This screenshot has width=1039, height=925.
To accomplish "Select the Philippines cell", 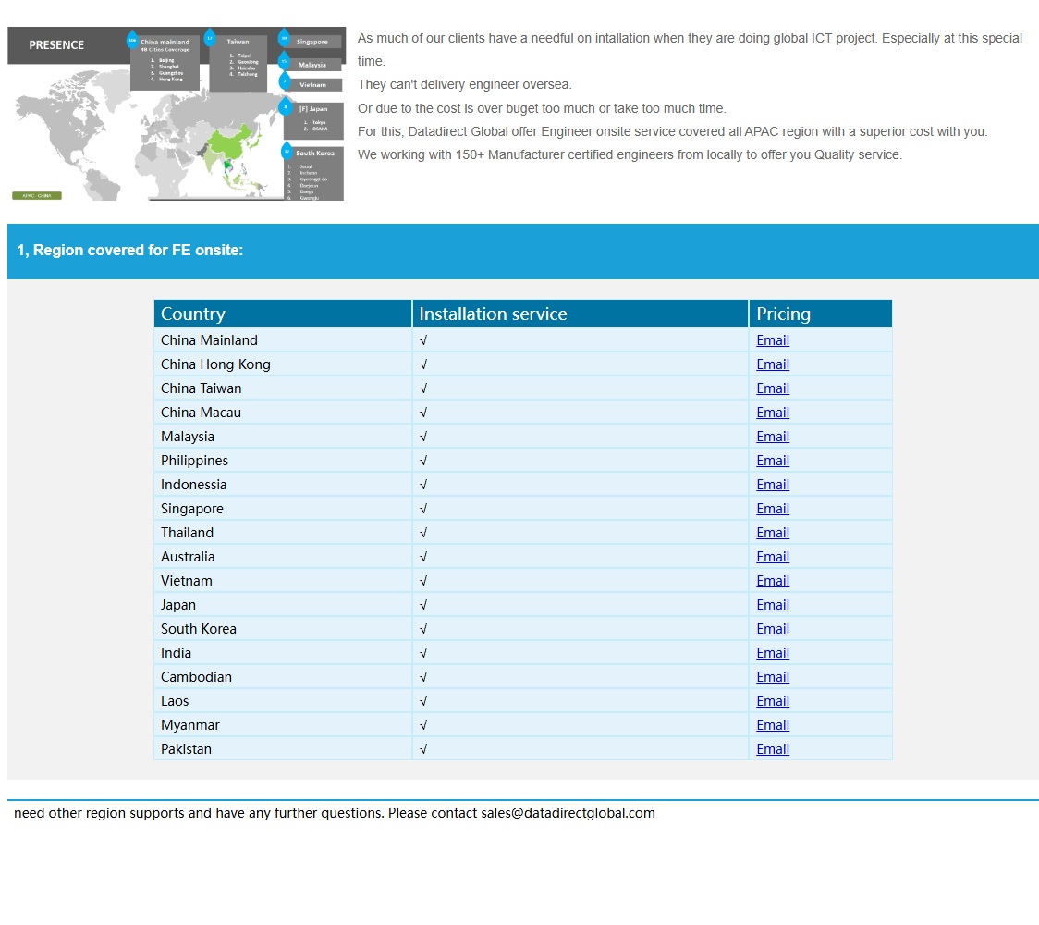I will click(x=283, y=460).
